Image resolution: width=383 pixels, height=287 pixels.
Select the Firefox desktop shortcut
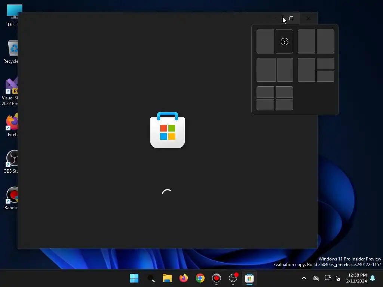[12, 125]
